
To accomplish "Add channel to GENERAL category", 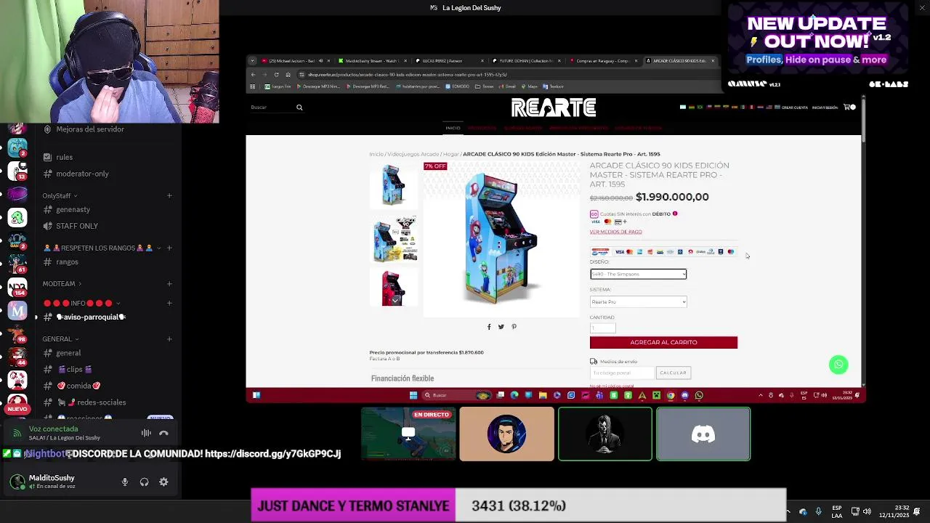I will click(169, 339).
